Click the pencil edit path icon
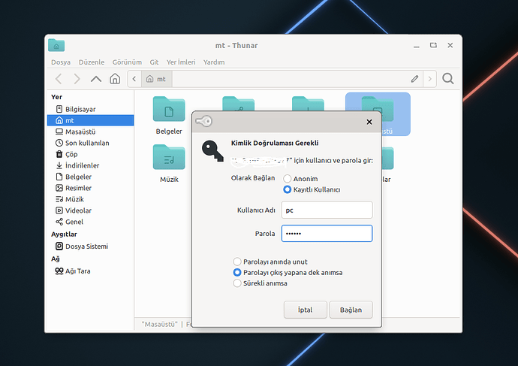Viewport: 518px width, 366px height. pyautogui.click(x=414, y=79)
